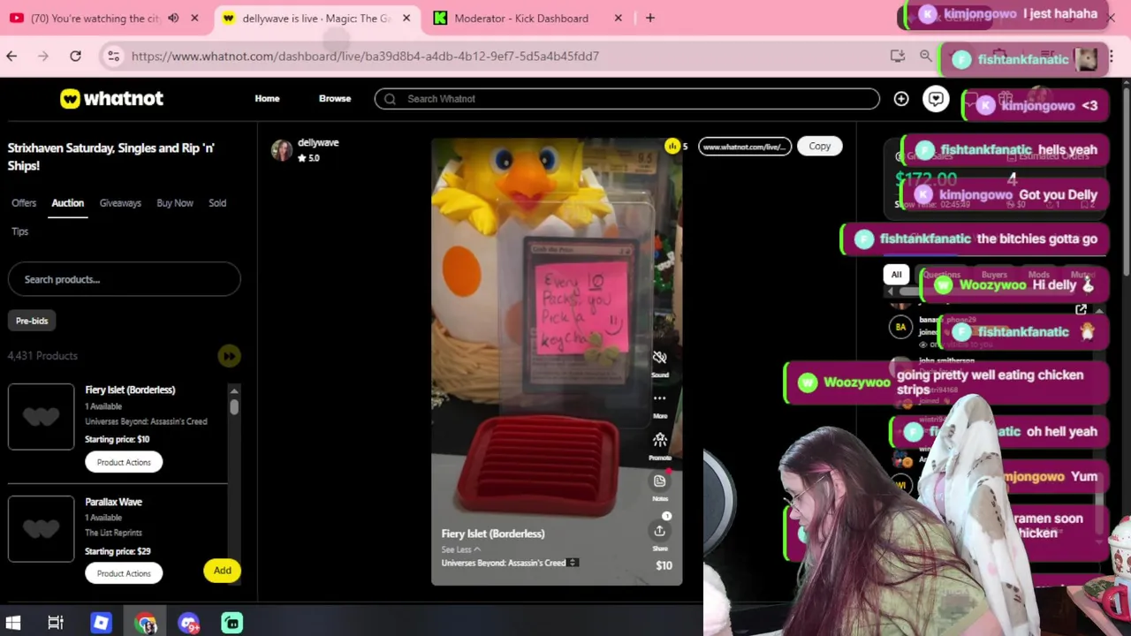Screen dimensions: 1131x636
Task: Click the Fiery Islet (Borderless) video title
Action: point(493,534)
